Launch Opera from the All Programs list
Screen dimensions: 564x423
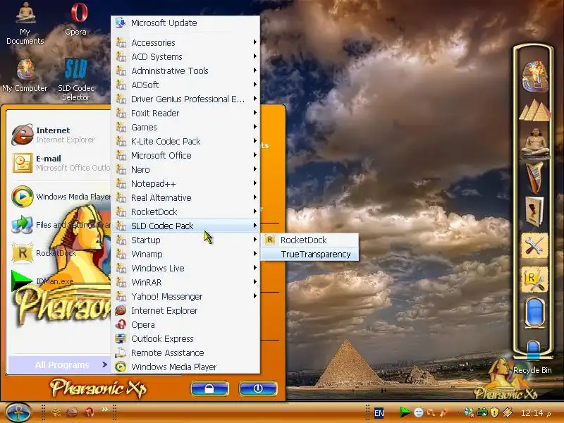[185, 324]
